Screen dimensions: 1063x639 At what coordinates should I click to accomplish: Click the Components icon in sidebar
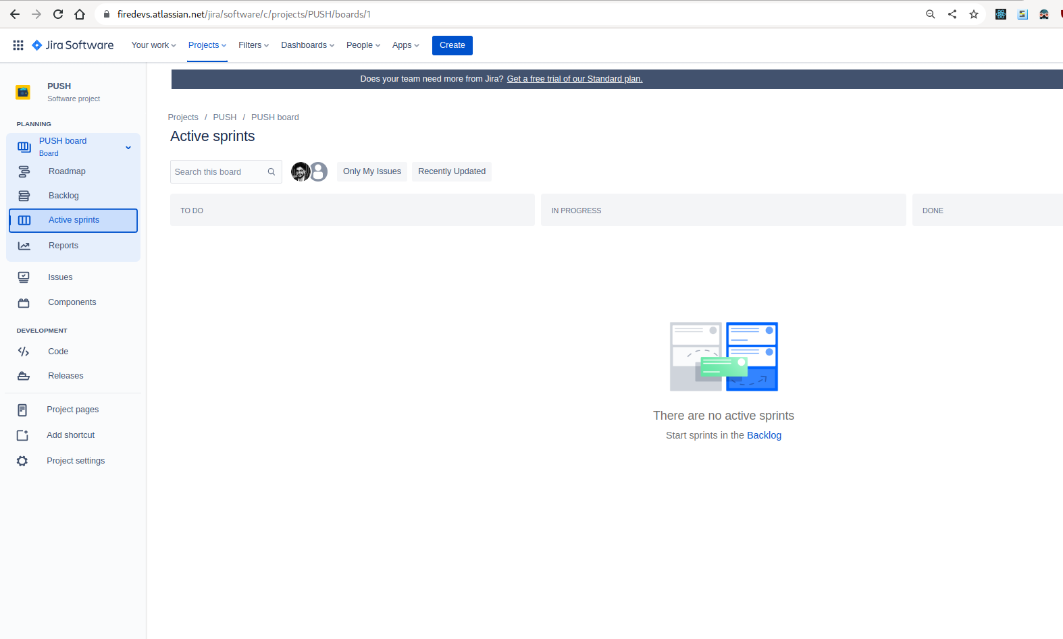click(x=24, y=302)
